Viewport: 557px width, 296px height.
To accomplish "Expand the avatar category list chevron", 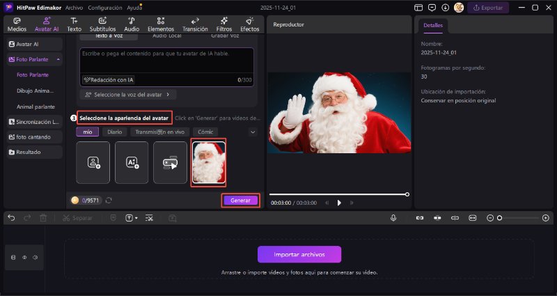I will [x=253, y=132].
